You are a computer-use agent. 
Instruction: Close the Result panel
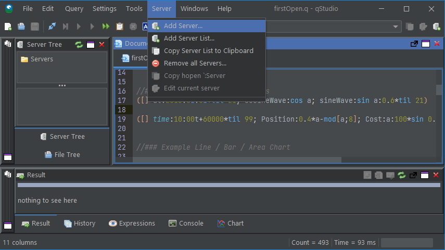436,175
